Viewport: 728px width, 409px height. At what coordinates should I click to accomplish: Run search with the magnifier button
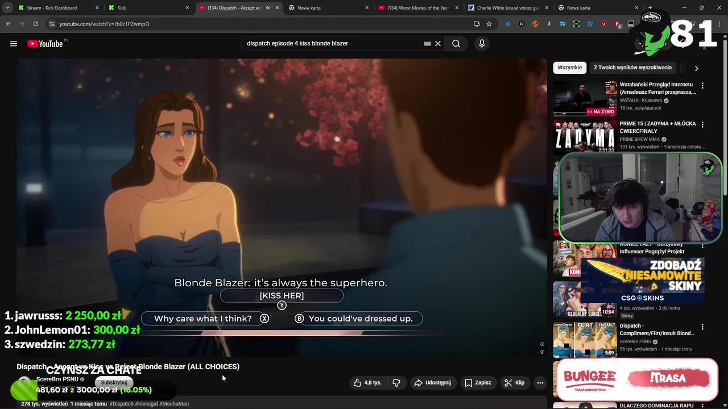tap(456, 44)
